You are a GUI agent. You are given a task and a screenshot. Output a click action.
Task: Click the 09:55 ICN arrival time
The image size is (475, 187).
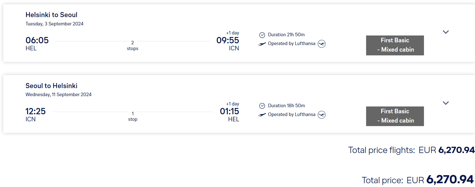click(x=228, y=40)
